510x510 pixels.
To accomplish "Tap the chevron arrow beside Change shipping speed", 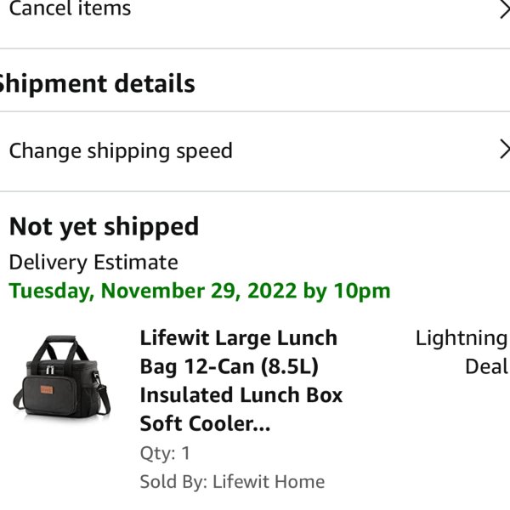I will click(x=505, y=150).
